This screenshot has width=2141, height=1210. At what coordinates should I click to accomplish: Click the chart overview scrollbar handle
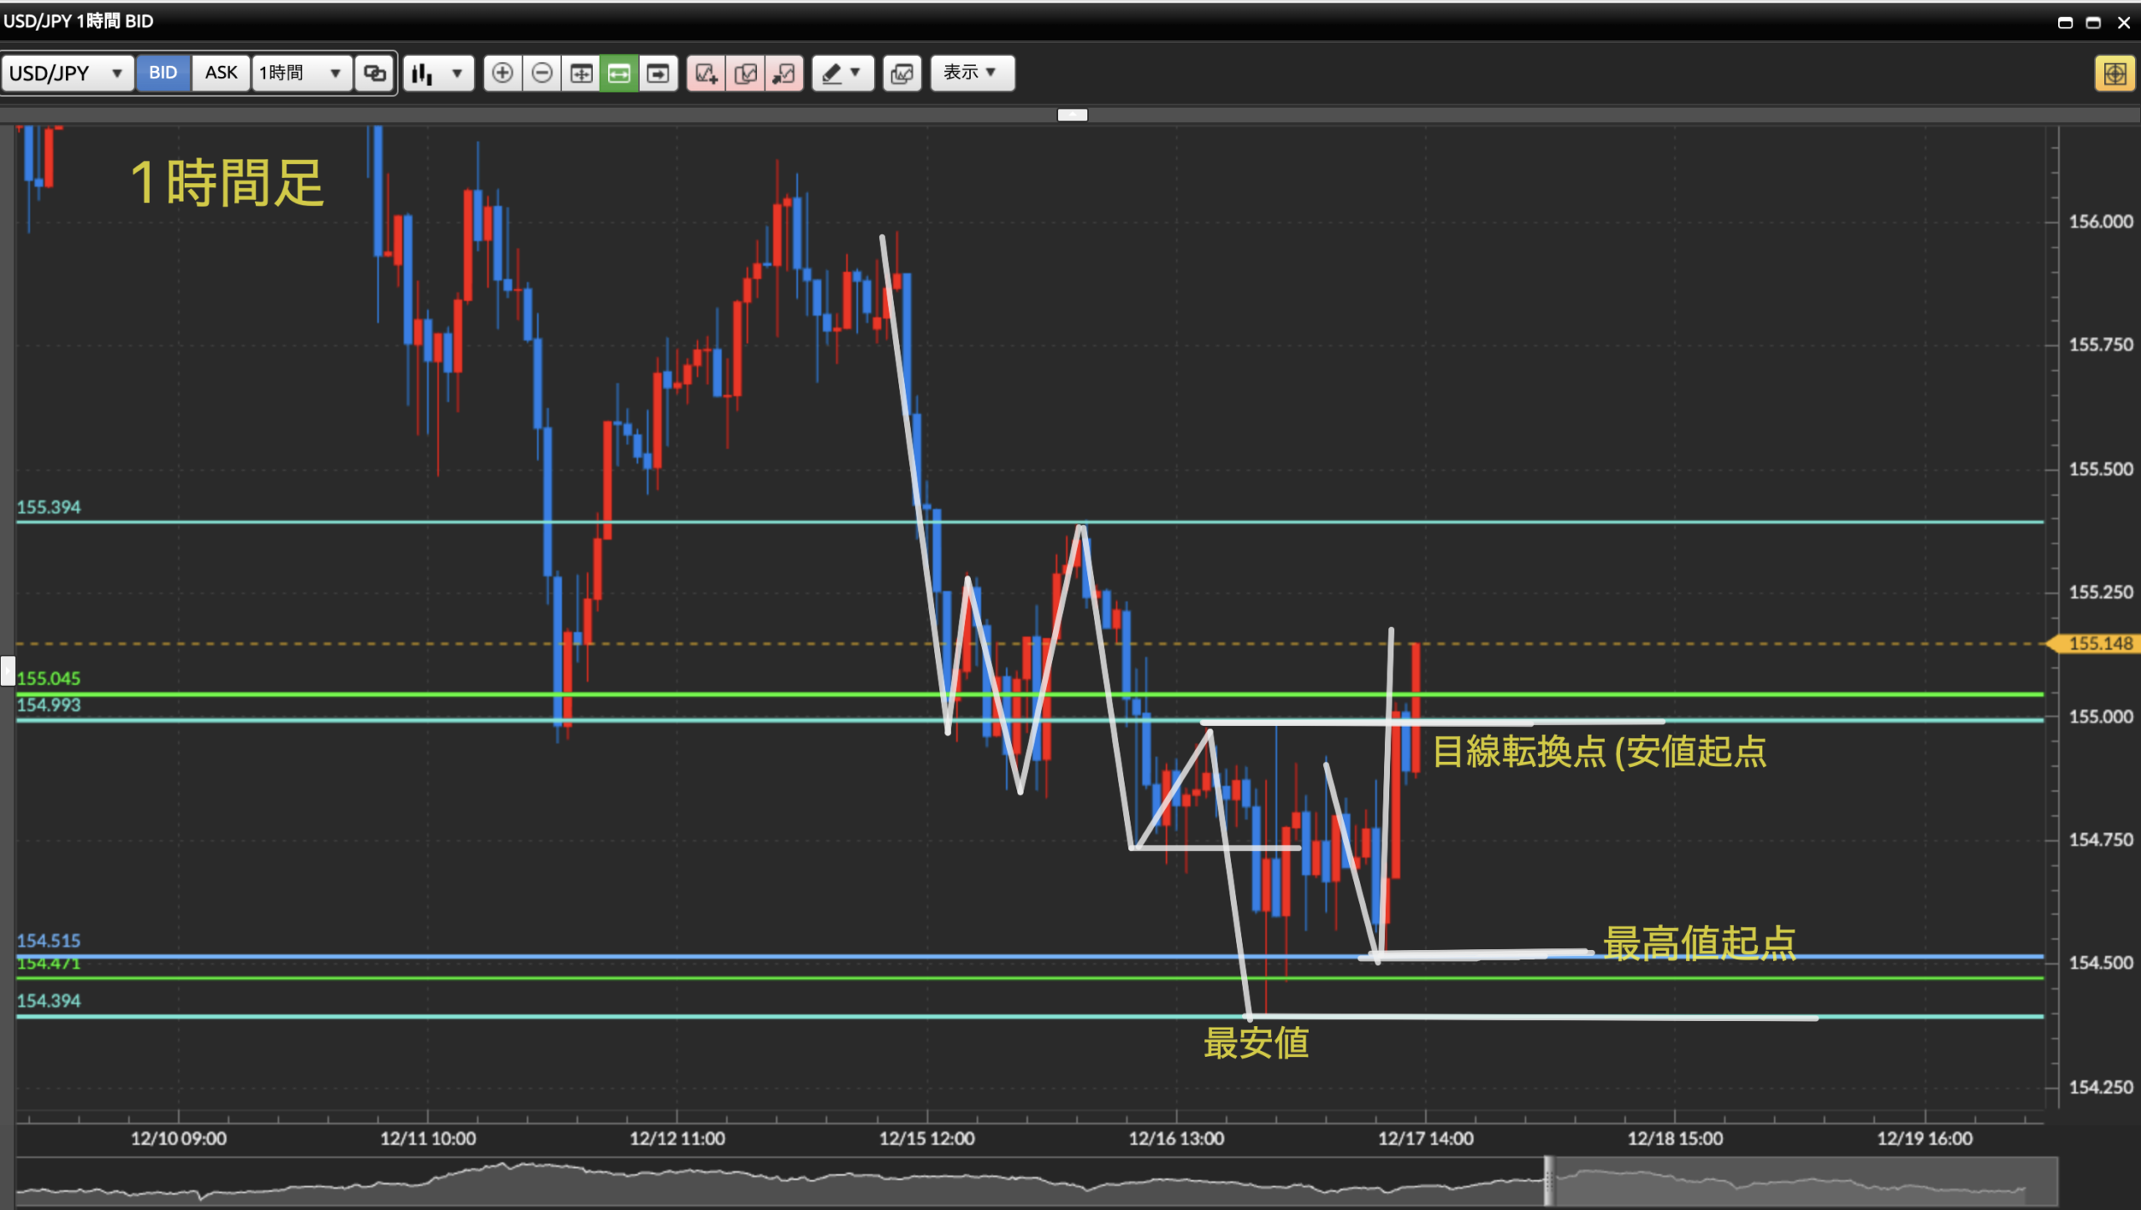[x=1548, y=1180]
